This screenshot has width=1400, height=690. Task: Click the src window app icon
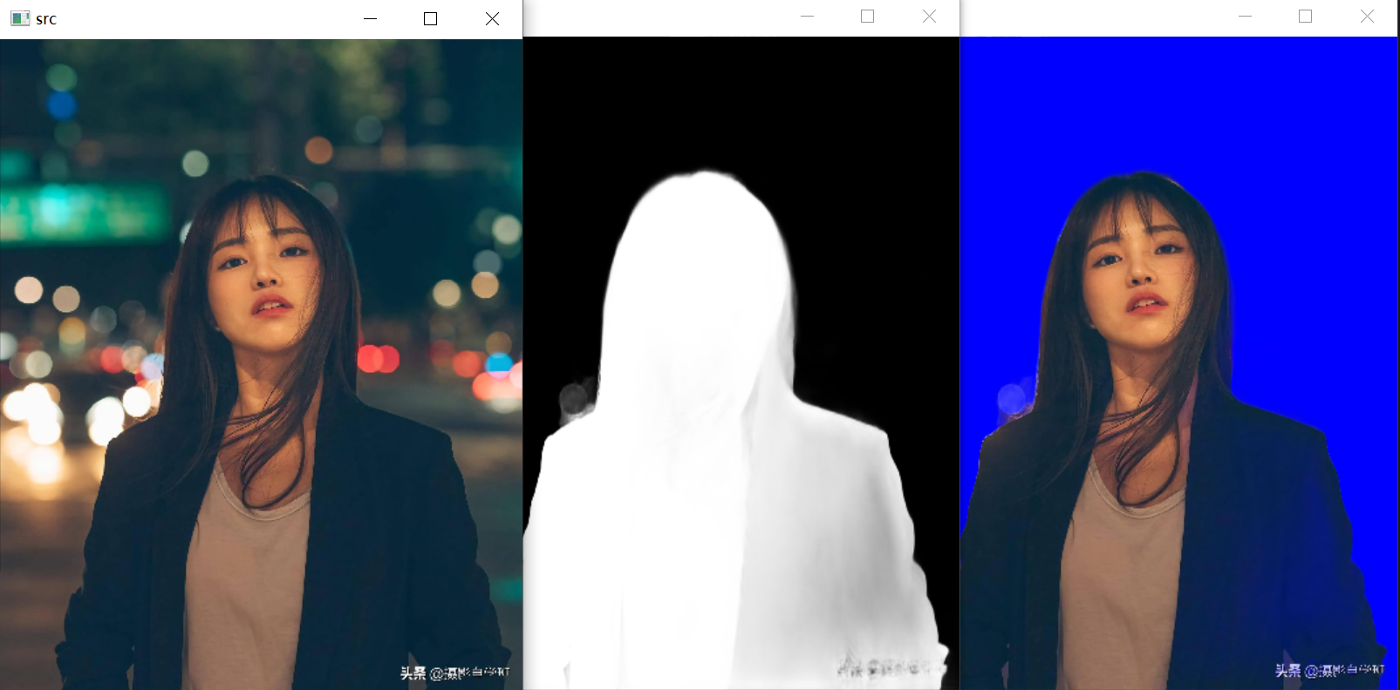19,18
